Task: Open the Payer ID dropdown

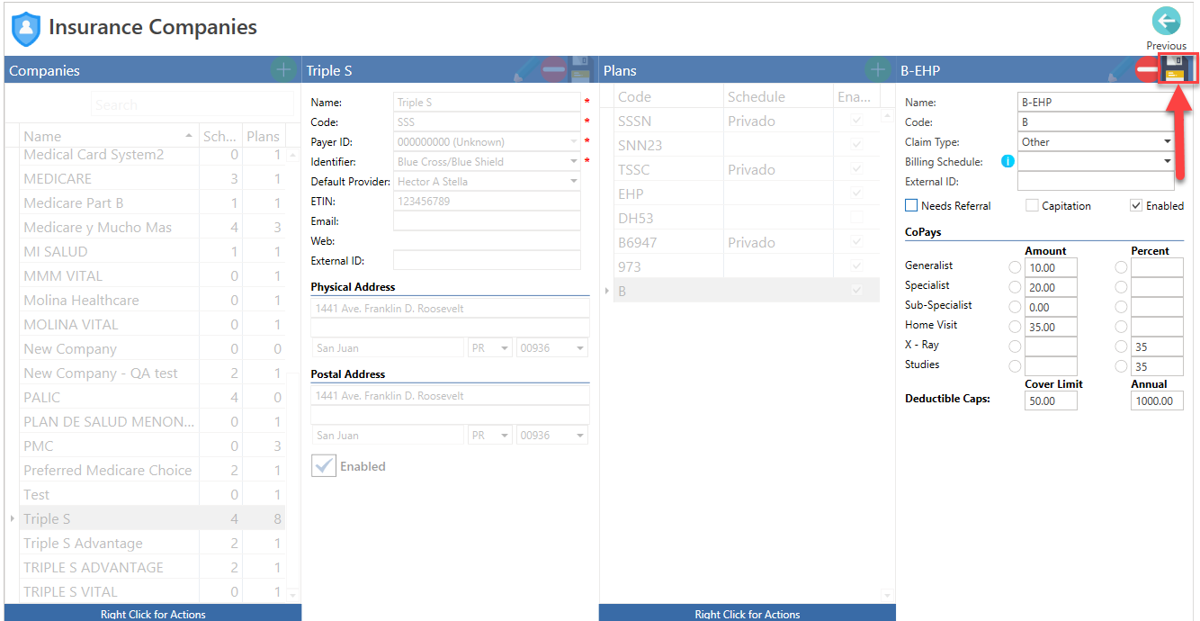Action: coord(573,142)
